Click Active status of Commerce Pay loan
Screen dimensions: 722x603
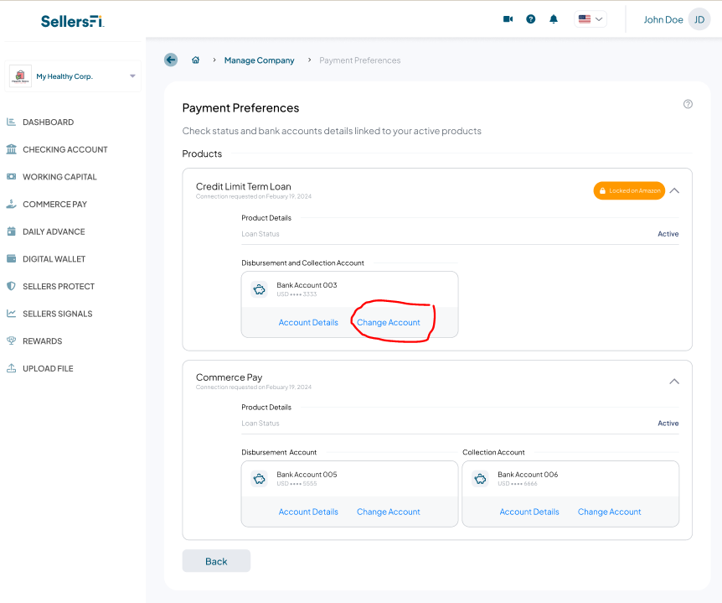click(x=668, y=424)
